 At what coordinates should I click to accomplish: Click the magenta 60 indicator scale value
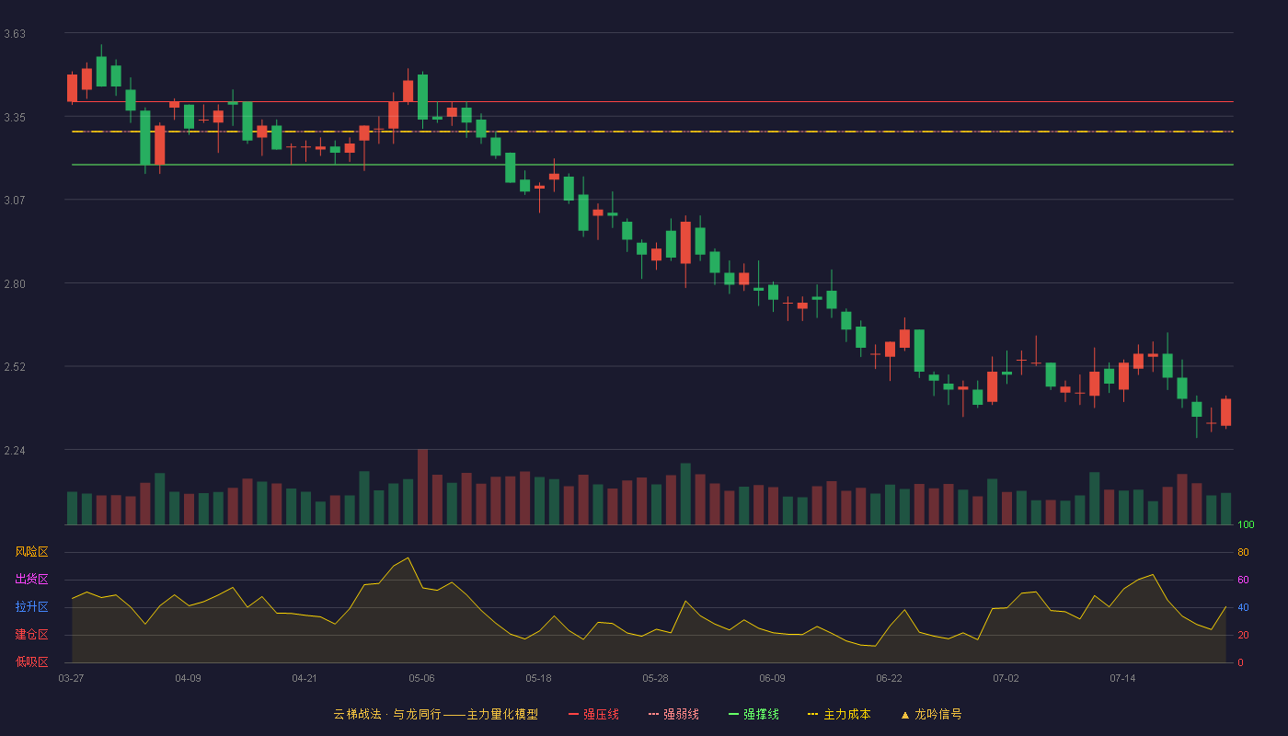[x=1243, y=580]
